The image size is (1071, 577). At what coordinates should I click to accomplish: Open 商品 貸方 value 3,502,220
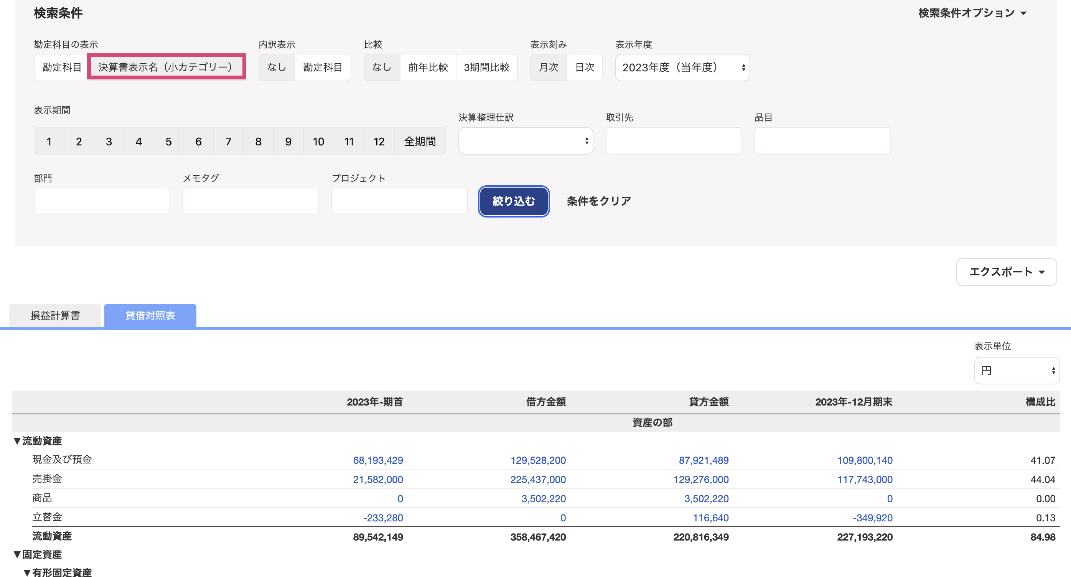point(706,498)
